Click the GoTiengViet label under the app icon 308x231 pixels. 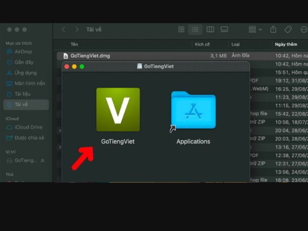[x=118, y=142]
